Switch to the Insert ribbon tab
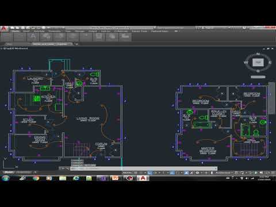The height and width of the screenshot is (207, 276). [x=26, y=31]
